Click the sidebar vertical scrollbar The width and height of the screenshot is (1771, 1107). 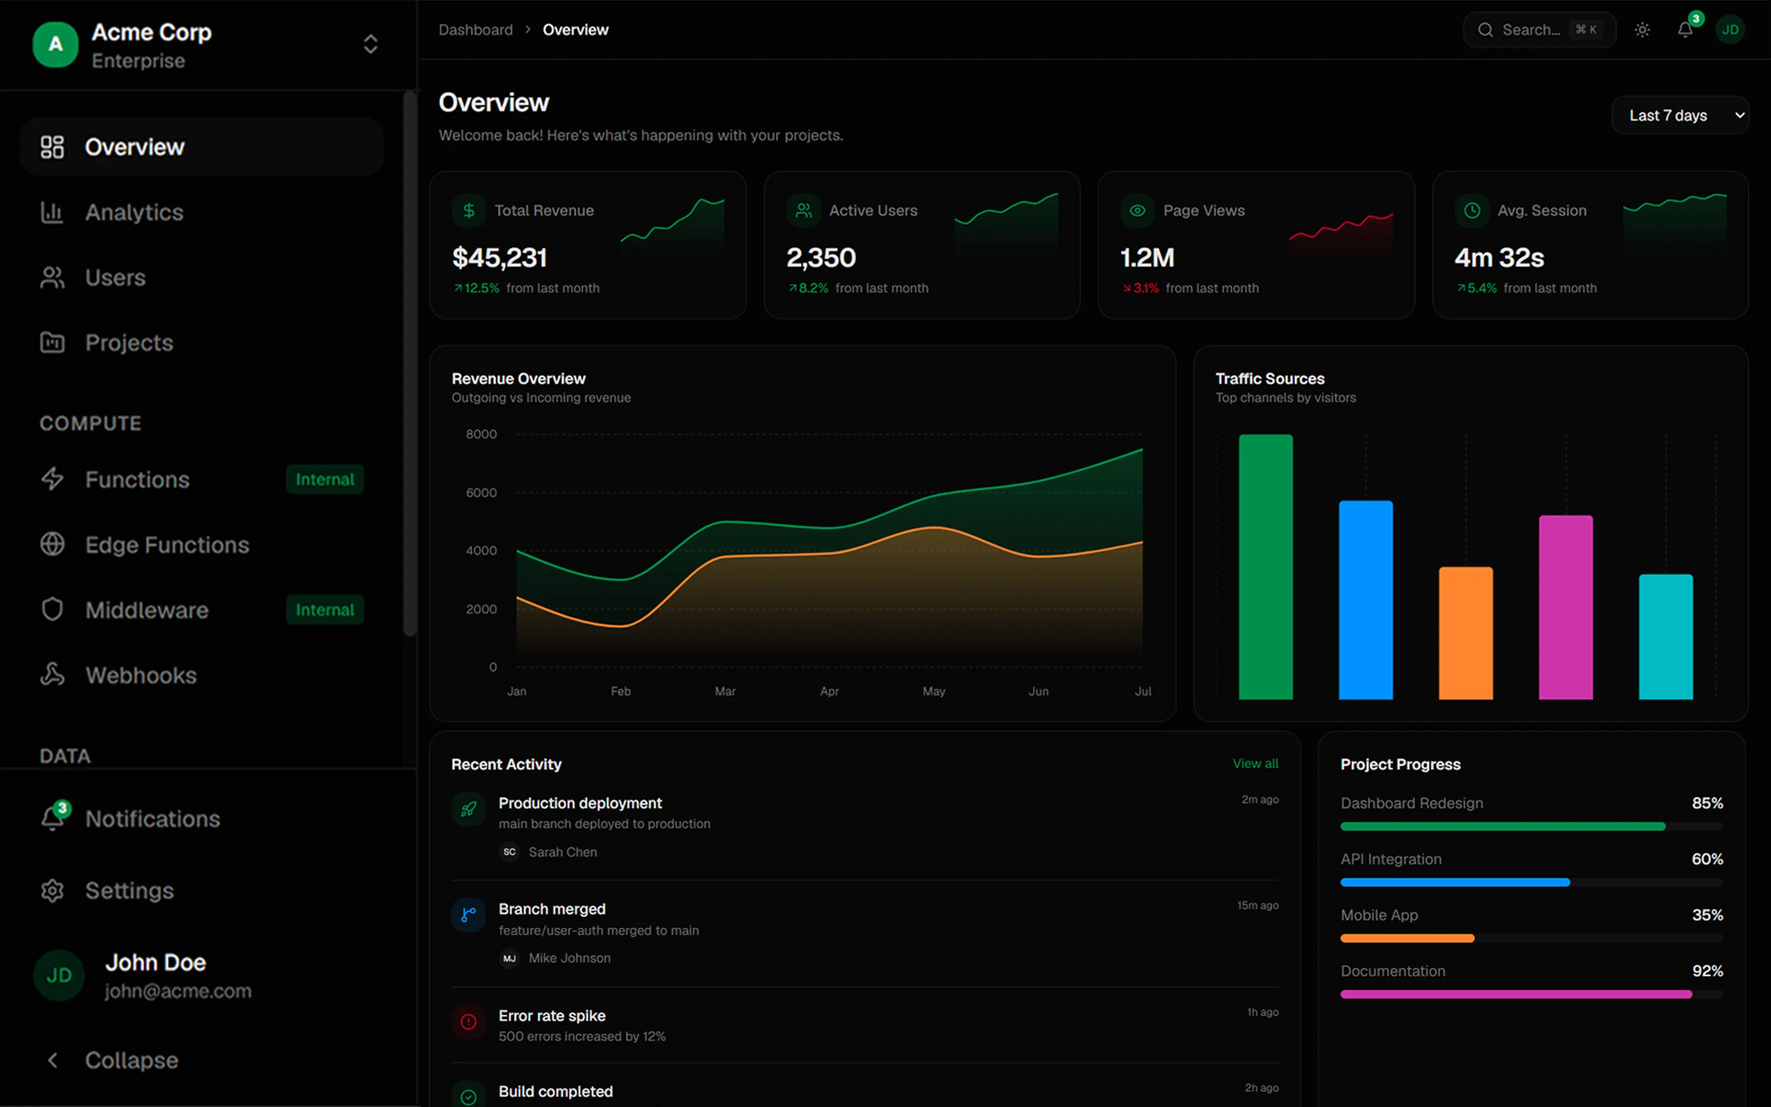coord(410,363)
